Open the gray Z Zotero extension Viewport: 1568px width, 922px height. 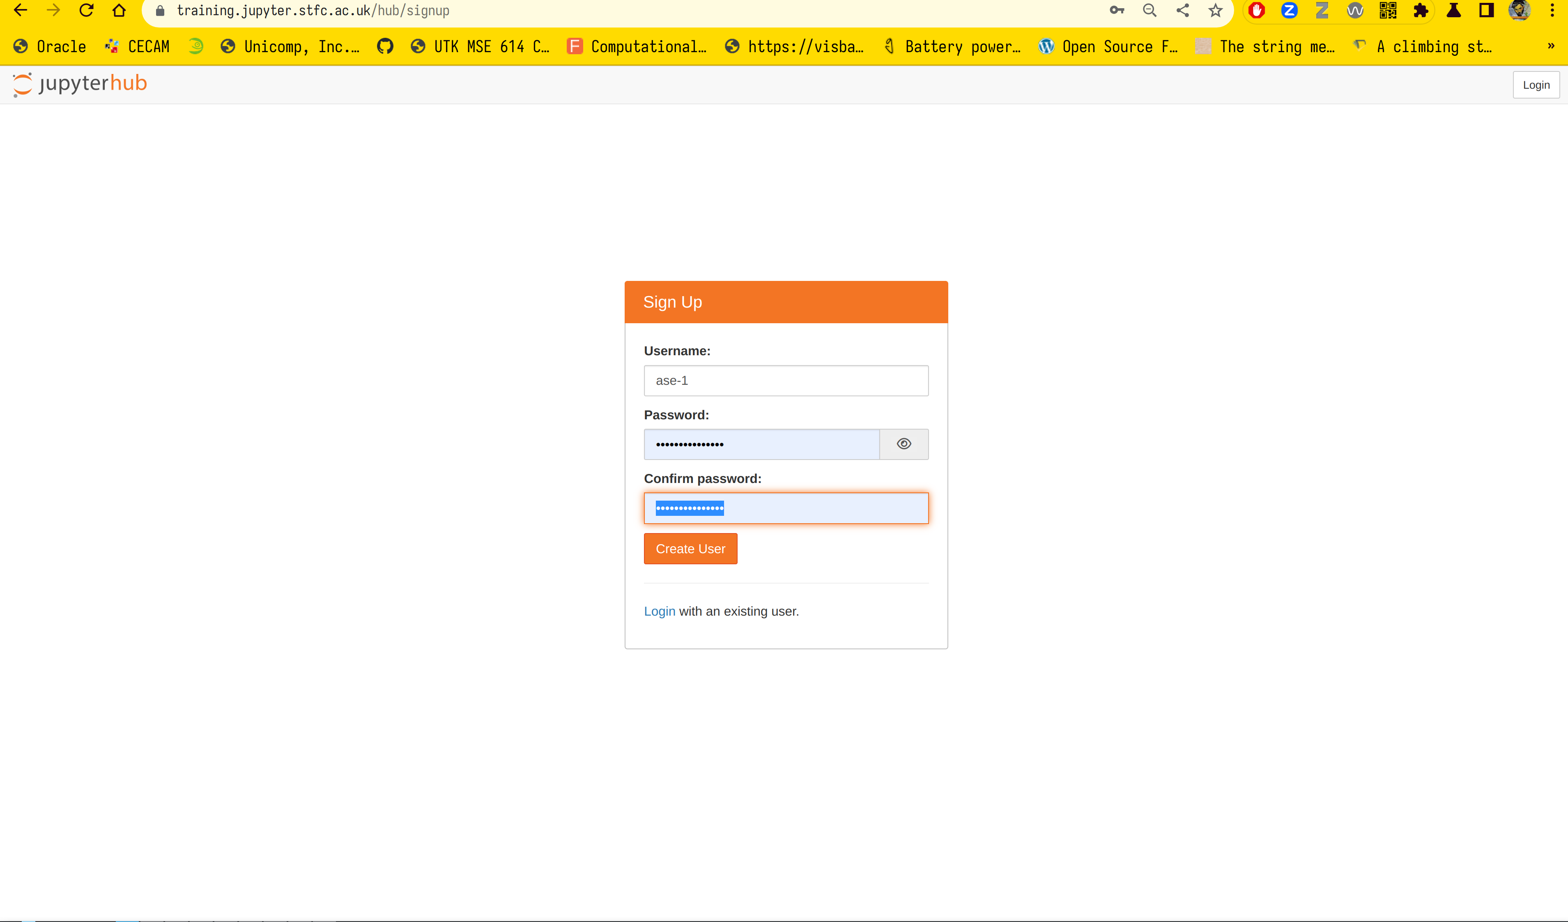coord(1322,11)
